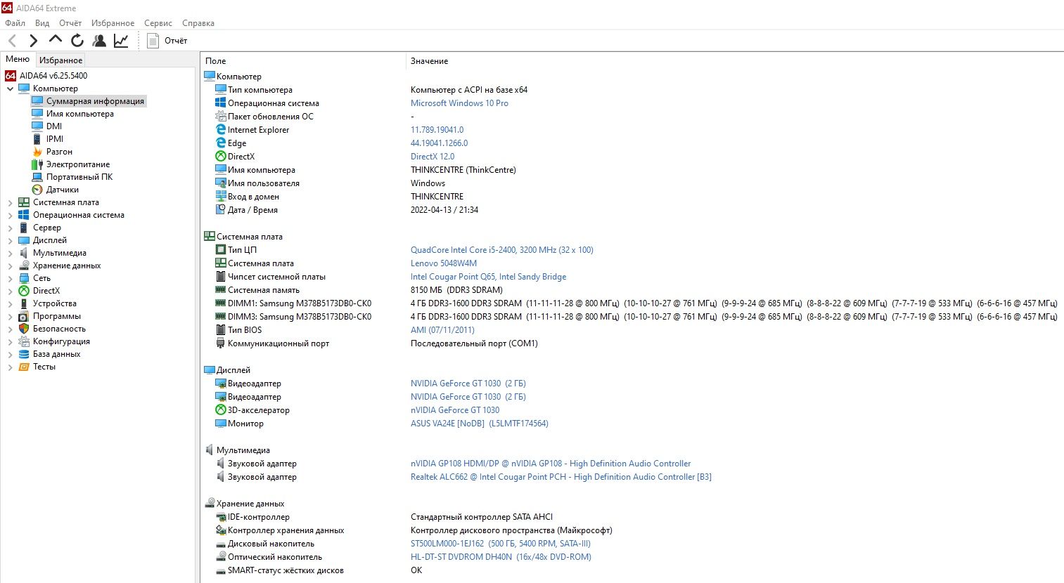Click the DirectX icon in sidebar tree

click(x=24, y=291)
